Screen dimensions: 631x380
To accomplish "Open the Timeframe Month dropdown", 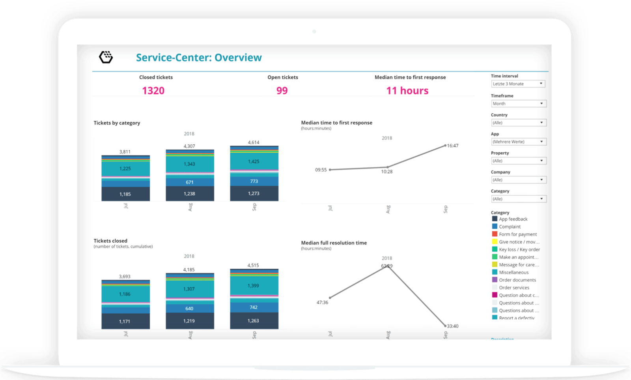I will tap(518, 103).
